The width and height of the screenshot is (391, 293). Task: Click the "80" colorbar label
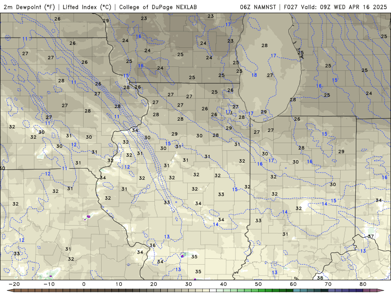tap(363, 284)
